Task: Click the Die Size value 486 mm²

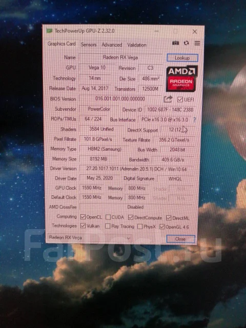Action: (x=150, y=78)
